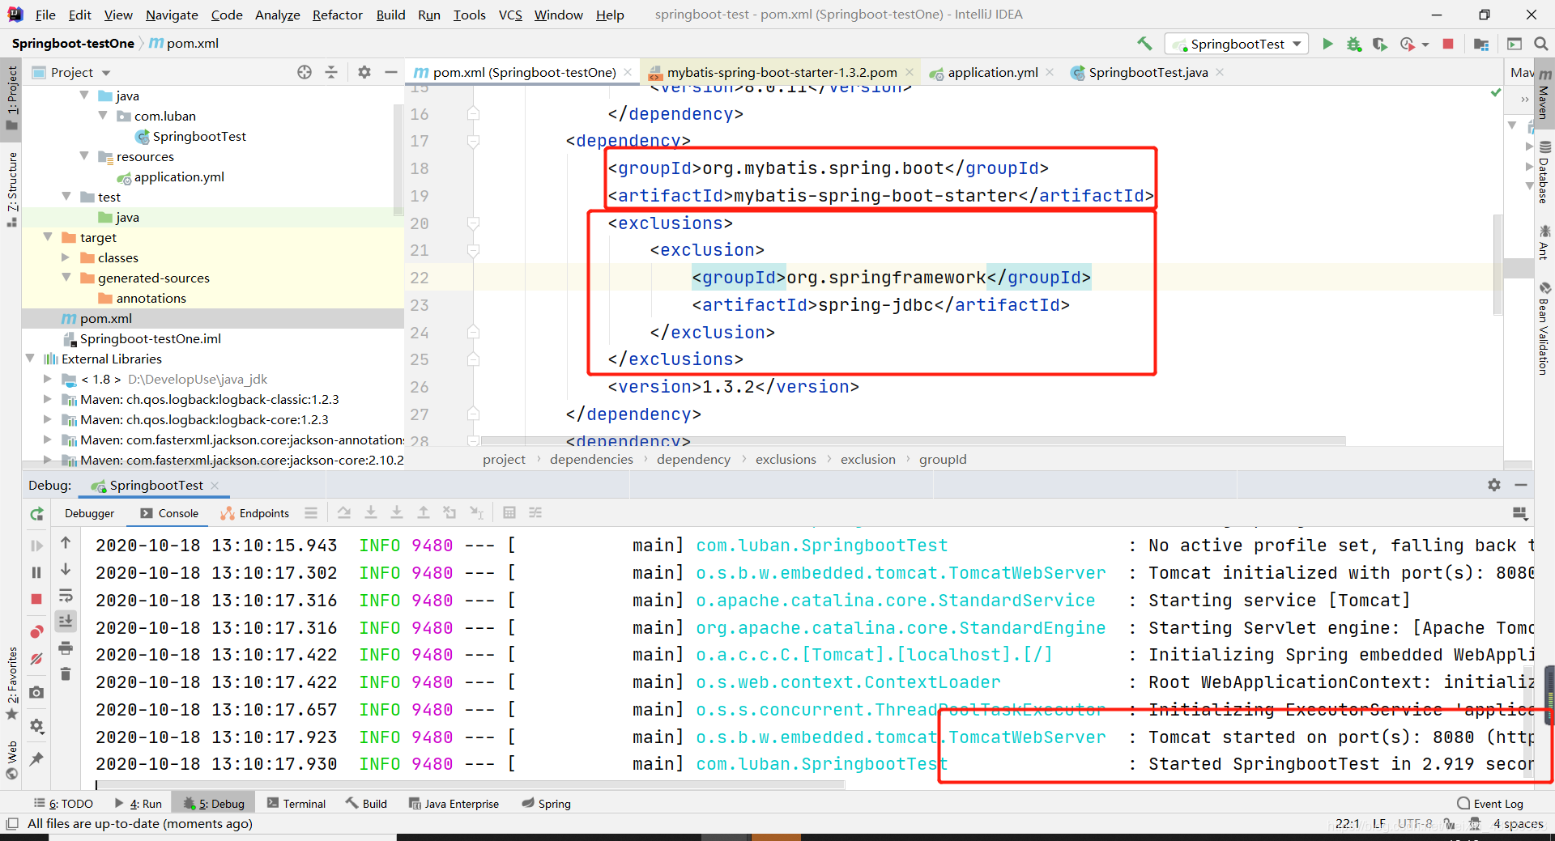
Task: Restore layout icon in the debug panel
Action: click(1520, 513)
